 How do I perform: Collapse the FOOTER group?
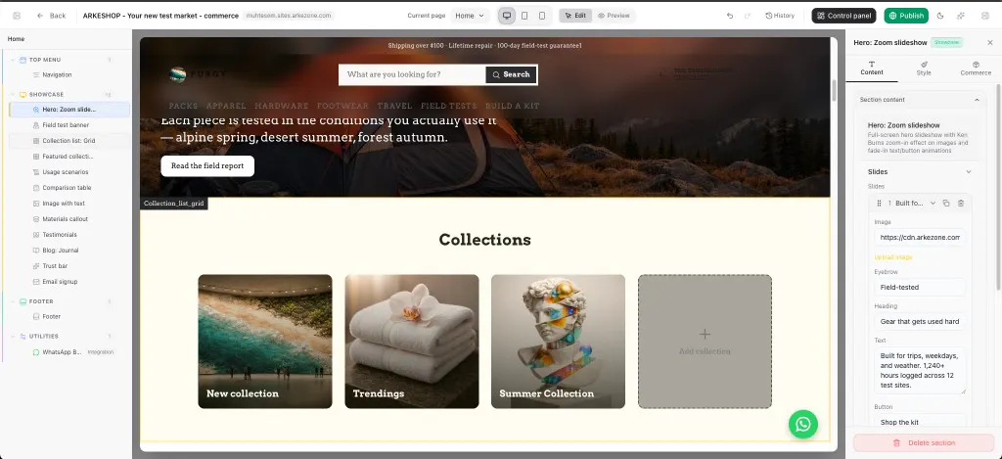pos(13,301)
